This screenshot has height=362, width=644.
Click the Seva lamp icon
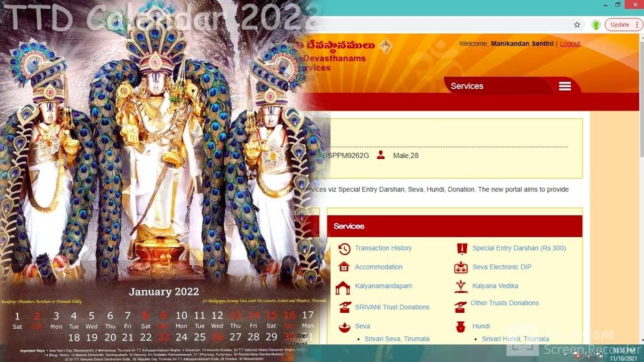pyautogui.click(x=344, y=327)
